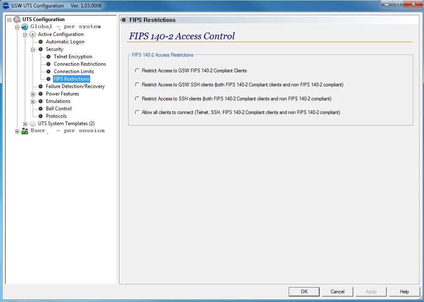
Task: Click gear icon beside Automatic Logon
Action: tap(41, 42)
